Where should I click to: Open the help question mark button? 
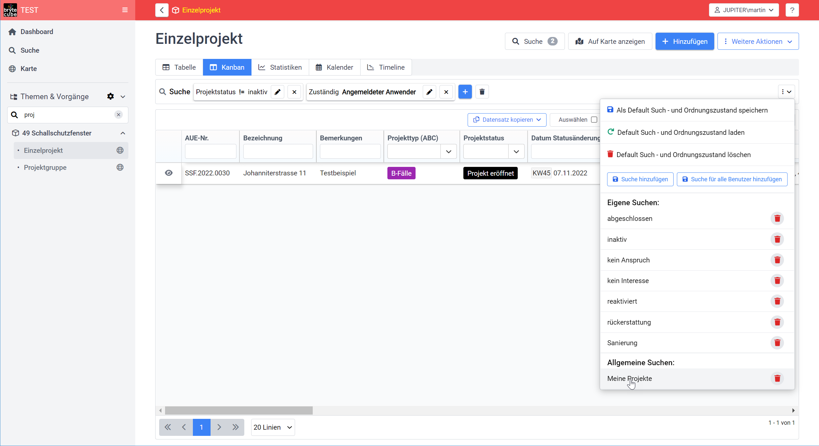(792, 10)
